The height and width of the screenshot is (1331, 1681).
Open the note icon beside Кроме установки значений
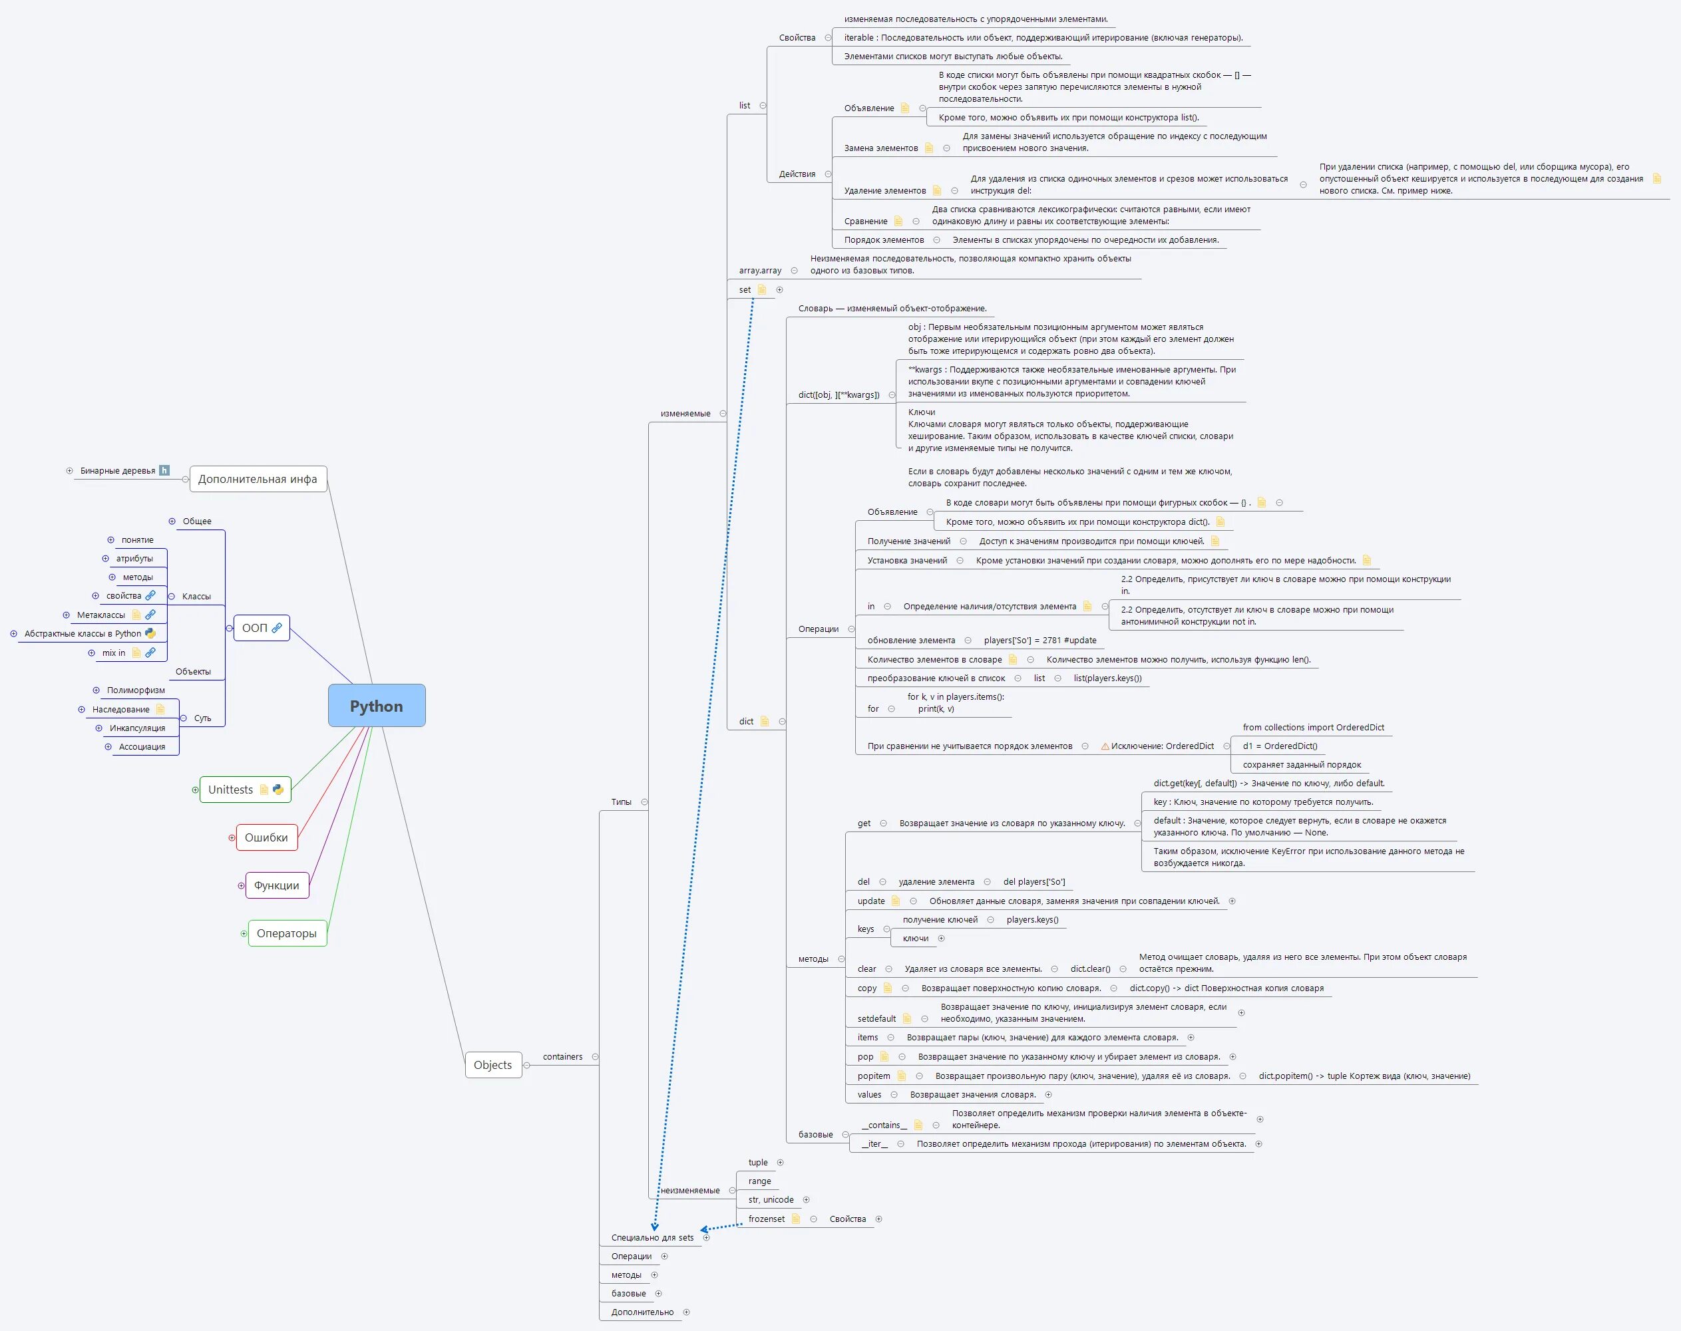click(x=1366, y=560)
